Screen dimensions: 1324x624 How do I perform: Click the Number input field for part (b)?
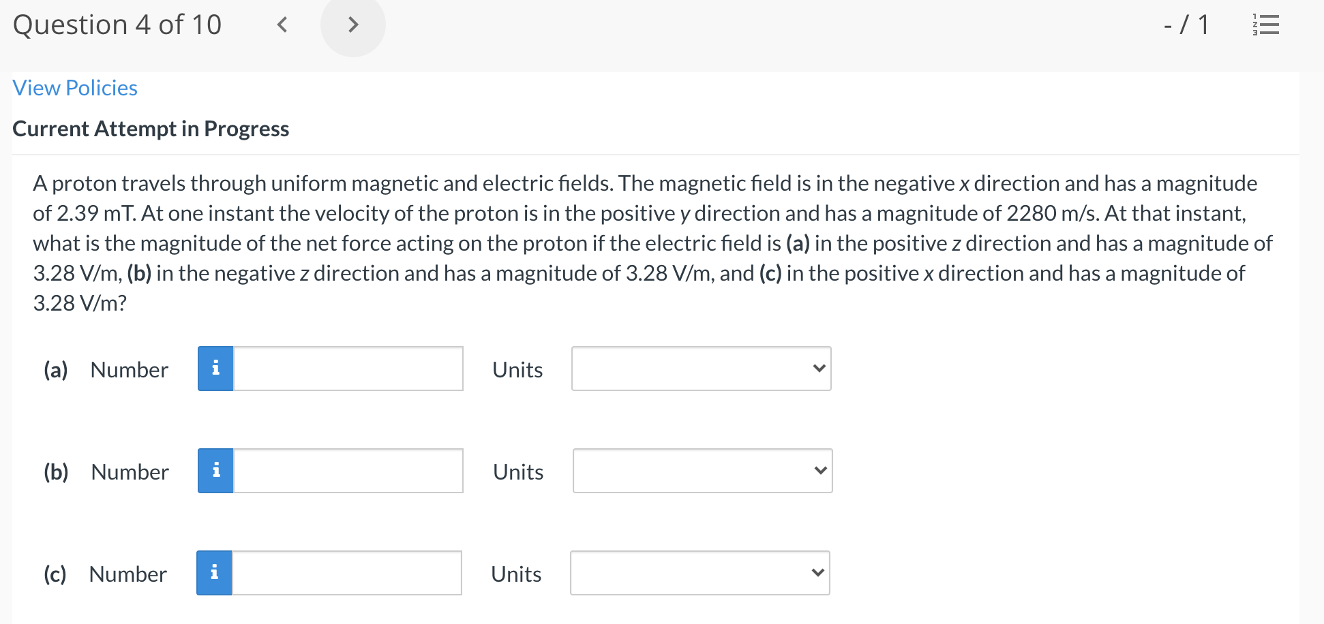[348, 470]
